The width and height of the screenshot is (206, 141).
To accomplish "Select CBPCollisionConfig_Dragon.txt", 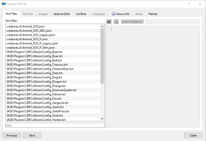I will point(53,82).
